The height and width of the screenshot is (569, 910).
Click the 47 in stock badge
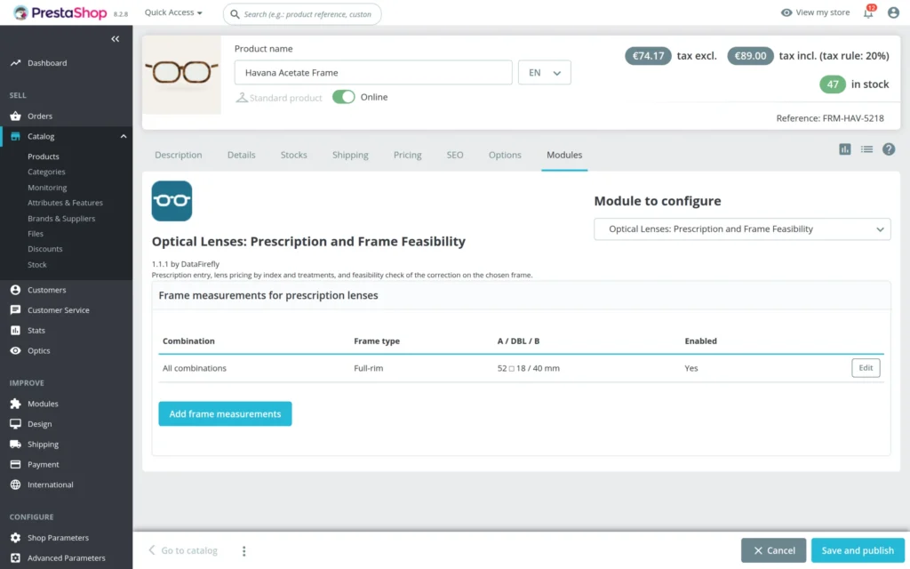coord(832,84)
